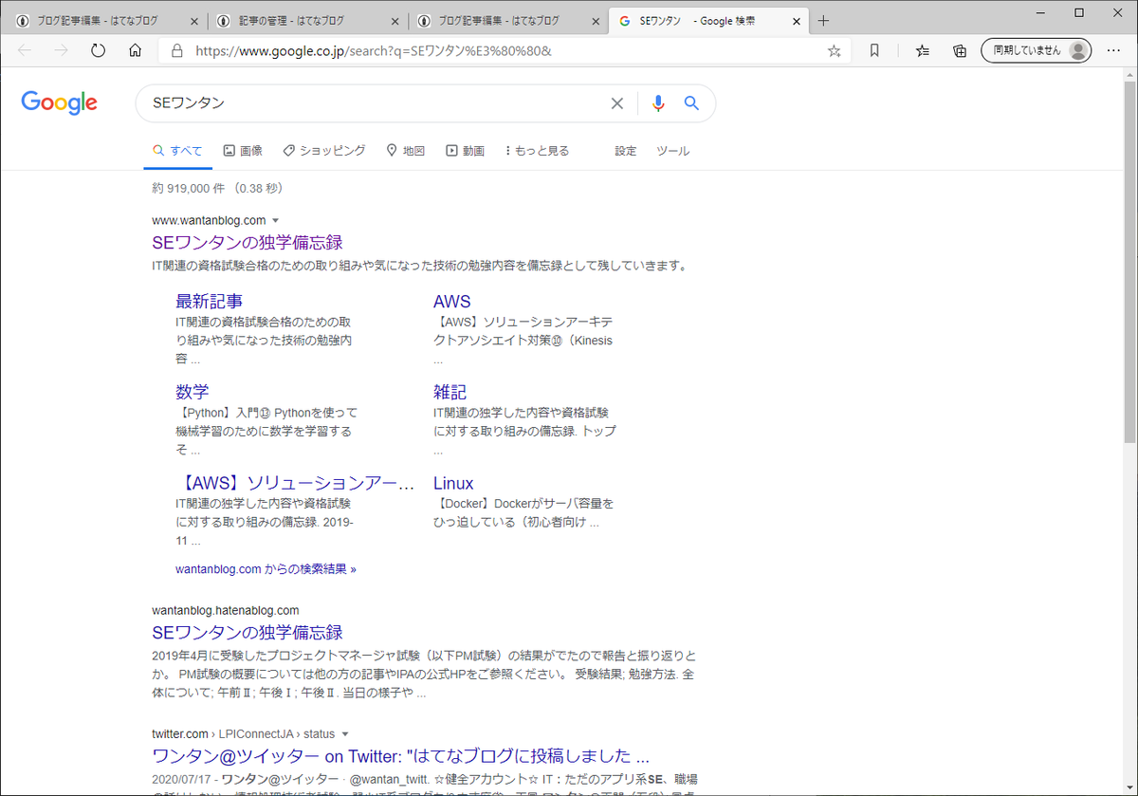Open hatenablog SEワンタンの独学備忘録 result
The image size is (1138, 796).
(x=248, y=632)
